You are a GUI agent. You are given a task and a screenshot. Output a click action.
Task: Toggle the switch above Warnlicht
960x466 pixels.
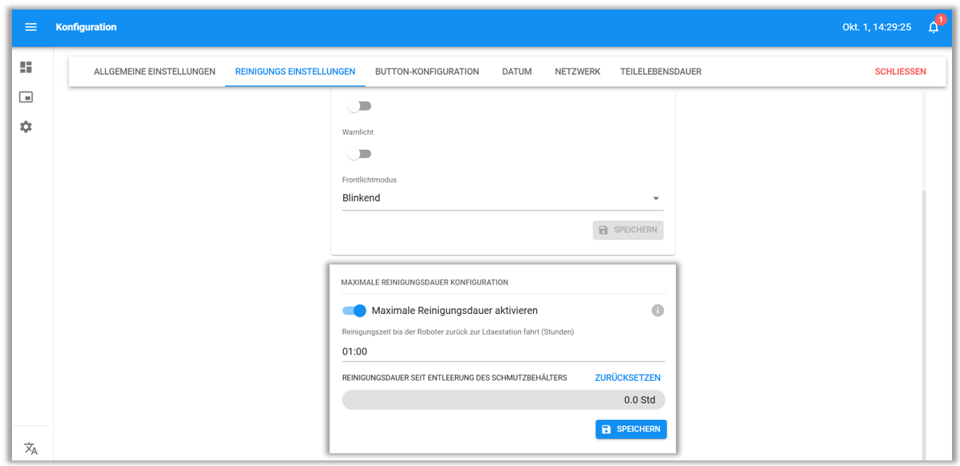click(x=359, y=106)
